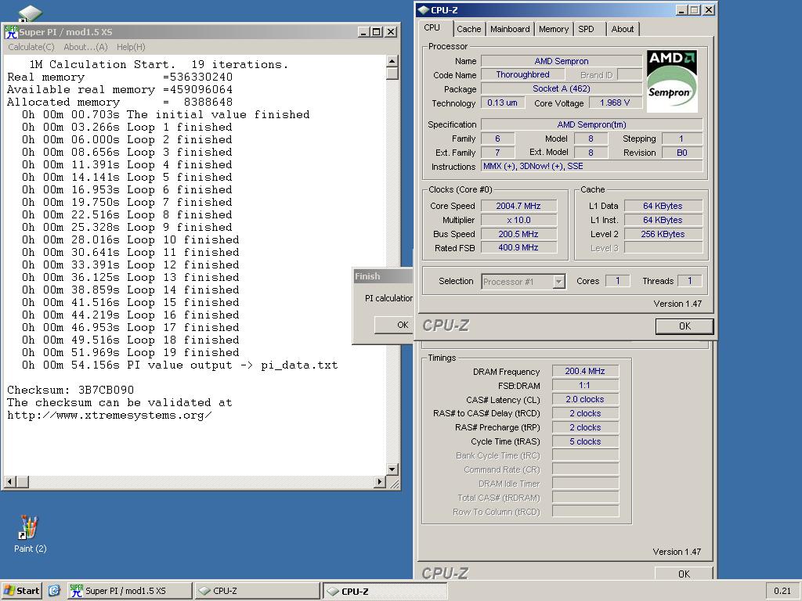Click Super PI vertical scrollbar up arrow
The image size is (802, 601).
pyautogui.click(x=392, y=61)
